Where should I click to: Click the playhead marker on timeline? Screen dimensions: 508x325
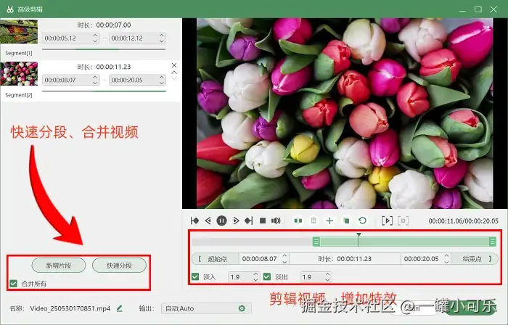[359, 235]
